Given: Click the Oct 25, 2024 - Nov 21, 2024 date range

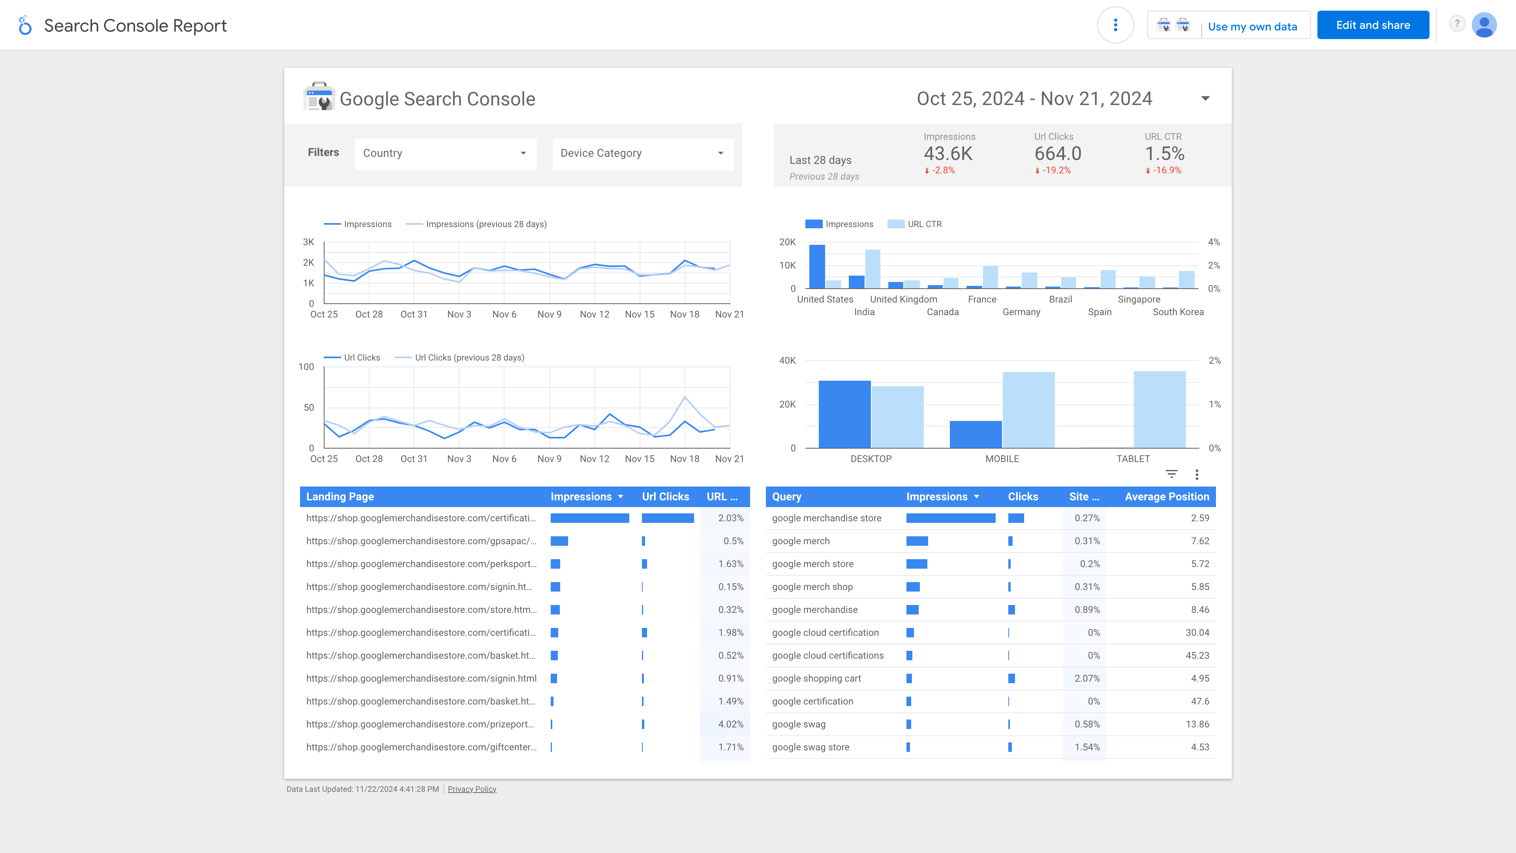Looking at the screenshot, I should (1034, 98).
